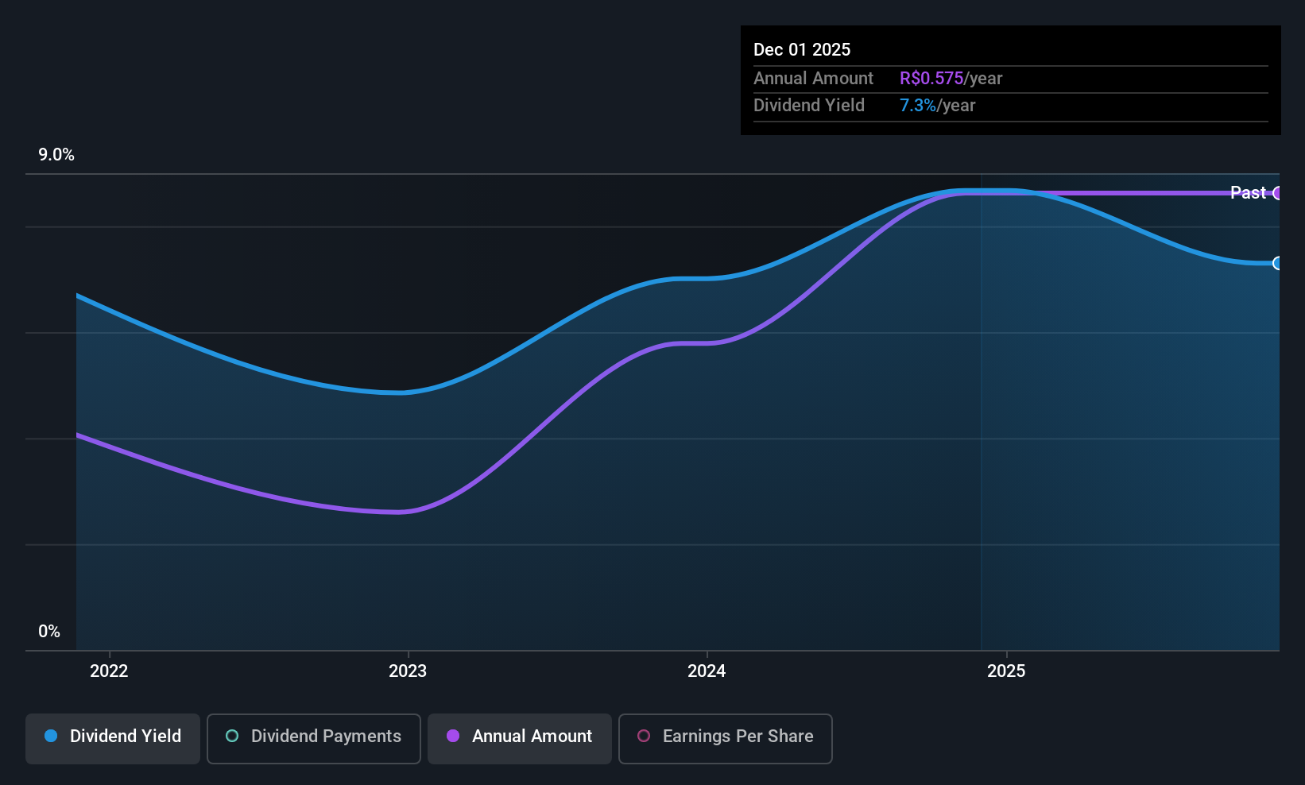The height and width of the screenshot is (785, 1305).
Task: Click the R$0.575 annual amount value
Action: click(931, 79)
